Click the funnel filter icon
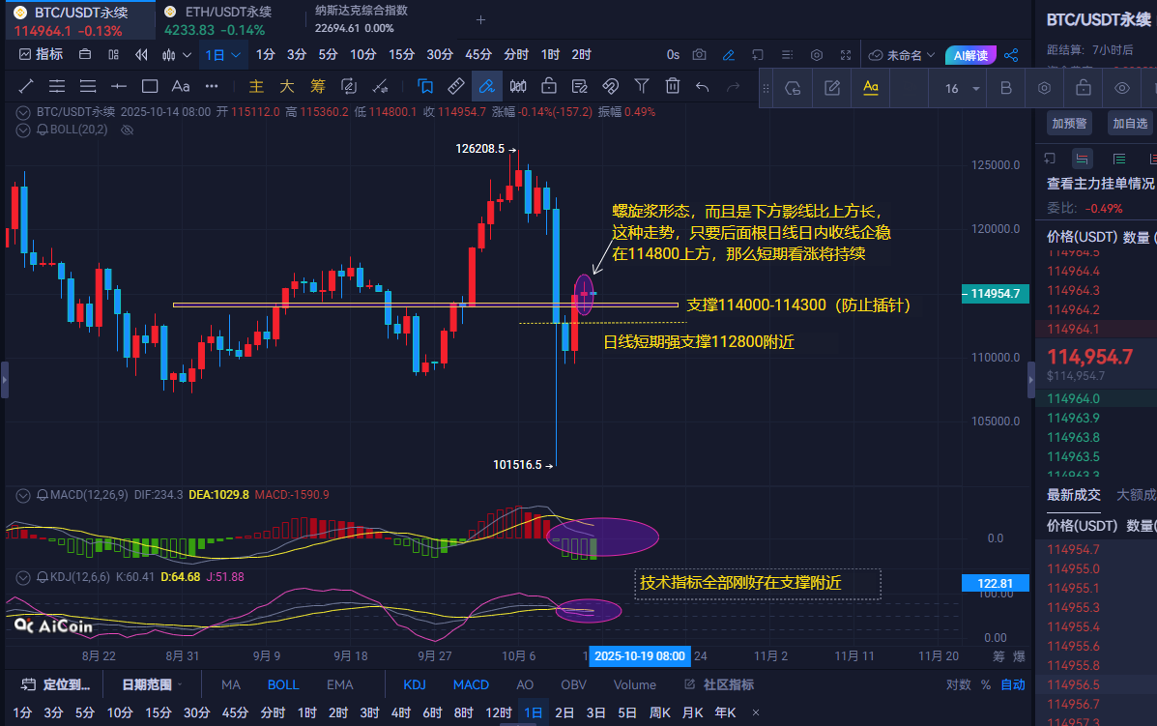Viewport: 1157px width, 726px height. (x=642, y=86)
